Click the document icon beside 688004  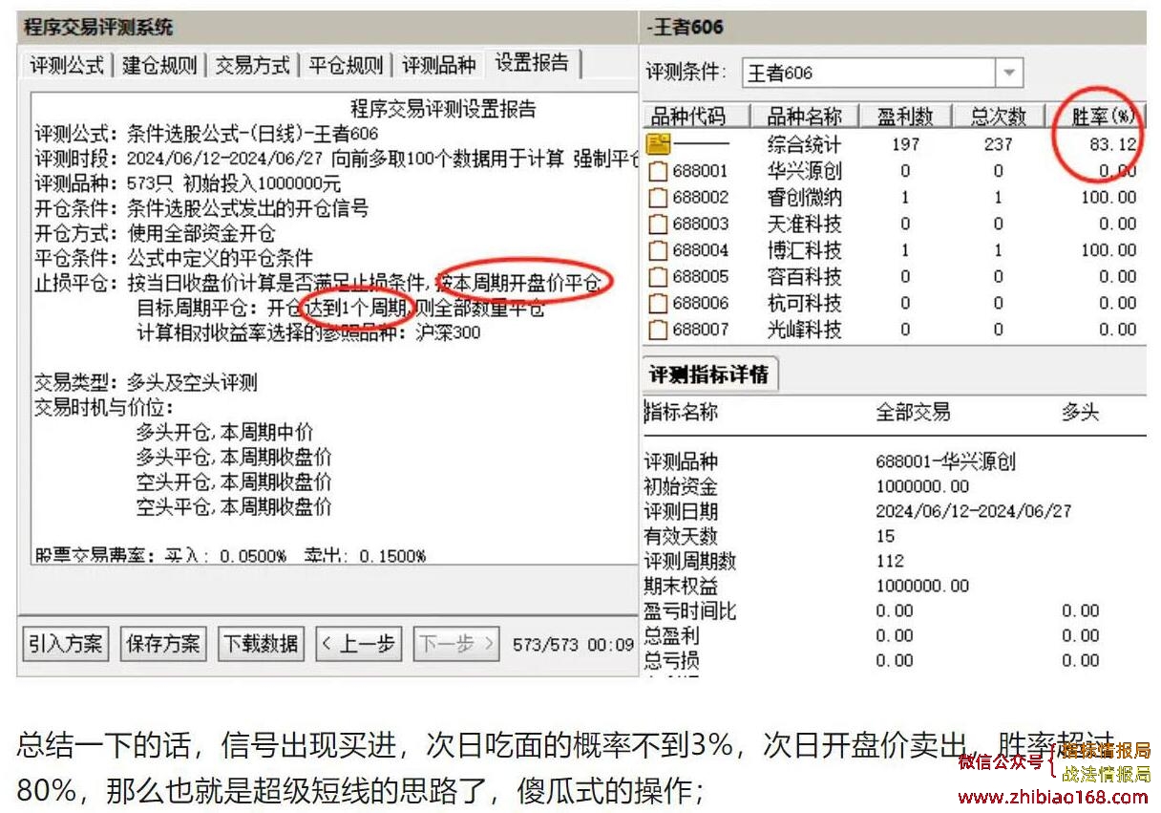pyautogui.click(x=658, y=251)
